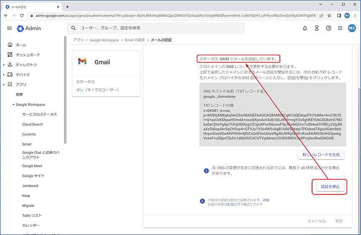Open the Google apps grid
The width and height of the screenshot is (361, 235).
click(x=340, y=28)
